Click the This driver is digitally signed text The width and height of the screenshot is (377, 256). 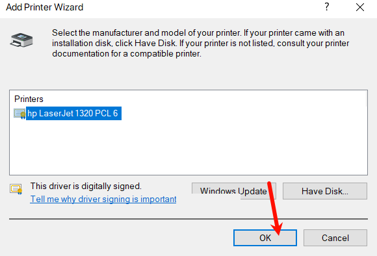click(86, 186)
